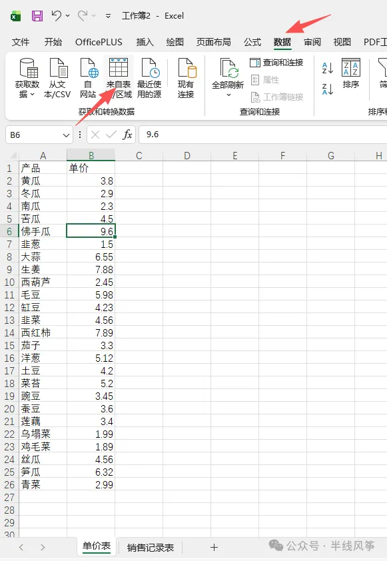
Task: Click cell containing 乌塌菜
Action: click(43, 434)
